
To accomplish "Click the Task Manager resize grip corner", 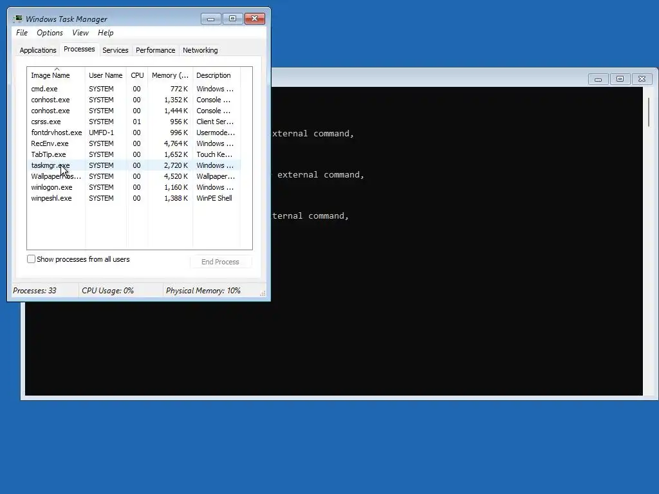I will coord(263,293).
